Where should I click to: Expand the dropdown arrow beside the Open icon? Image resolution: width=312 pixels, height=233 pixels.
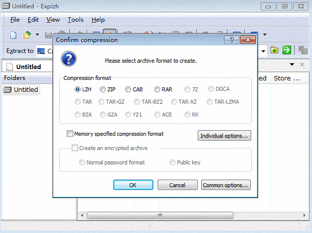click(37, 35)
